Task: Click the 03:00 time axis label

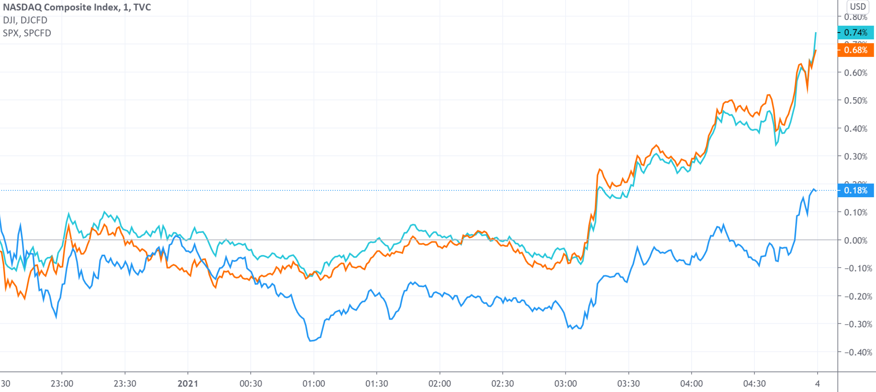Action: click(x=565, y=384)
